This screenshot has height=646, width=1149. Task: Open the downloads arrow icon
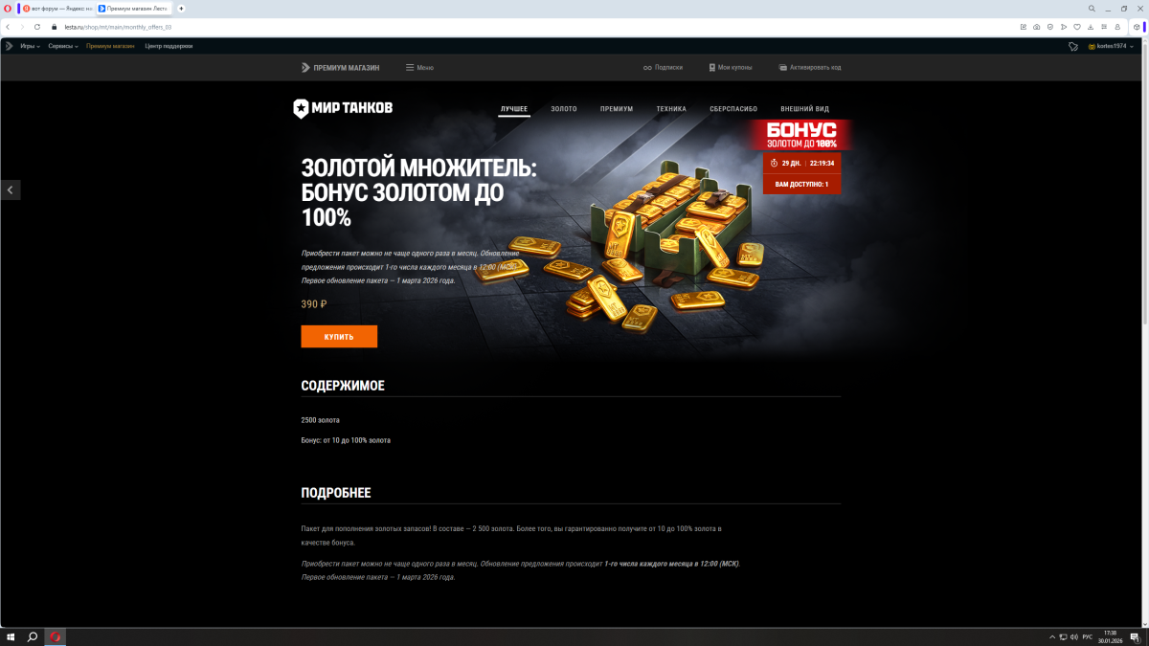point(1091,27)
